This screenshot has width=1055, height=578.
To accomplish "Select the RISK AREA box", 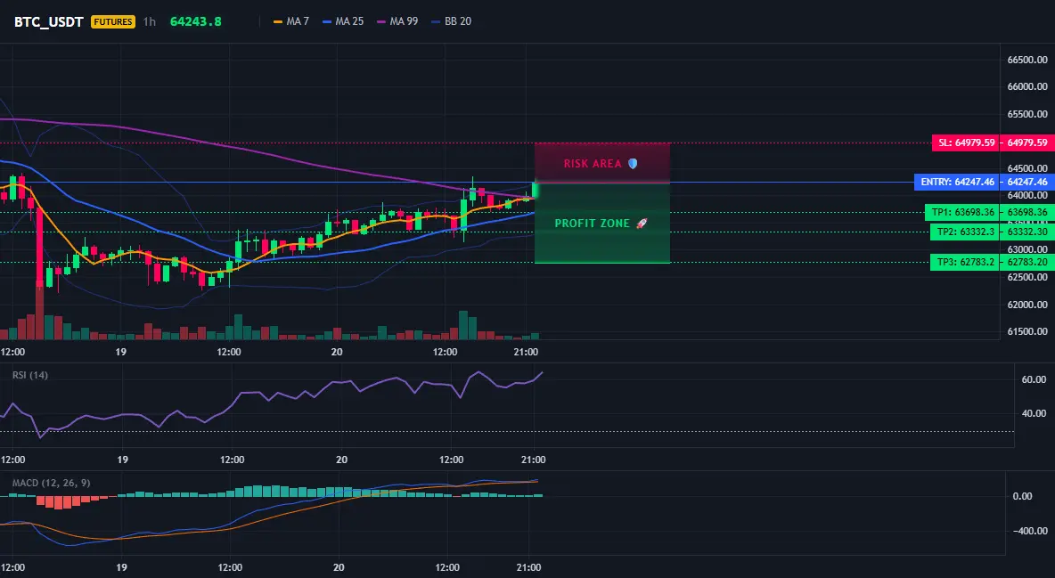I will pos(602,163).
